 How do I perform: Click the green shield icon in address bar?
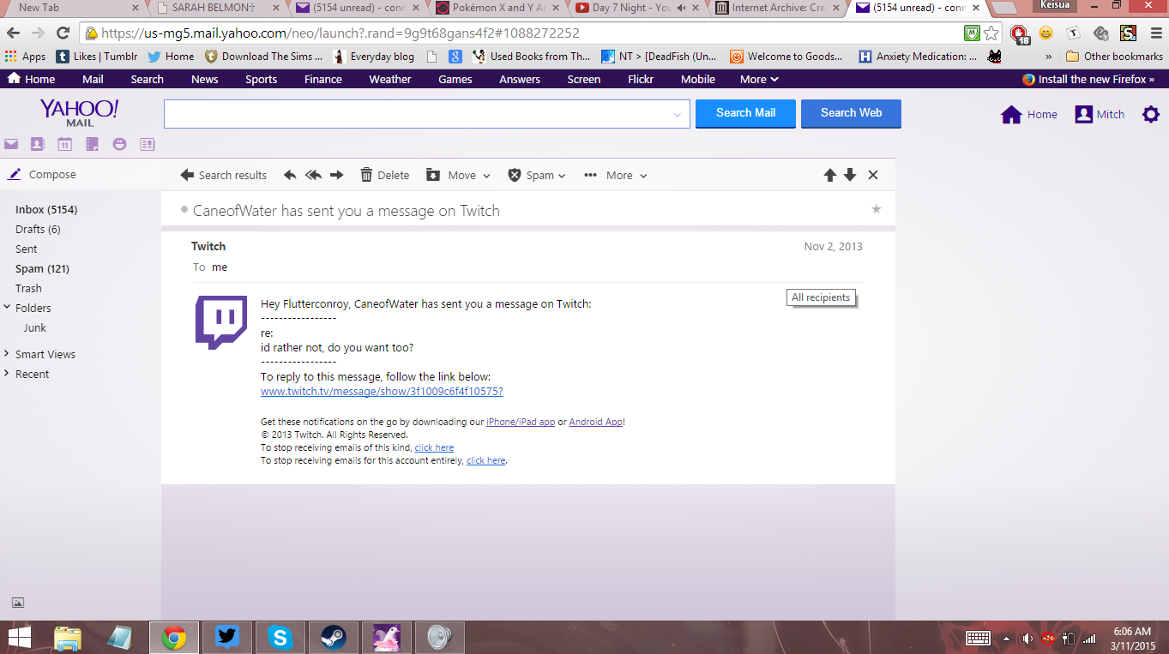[972, 33]
